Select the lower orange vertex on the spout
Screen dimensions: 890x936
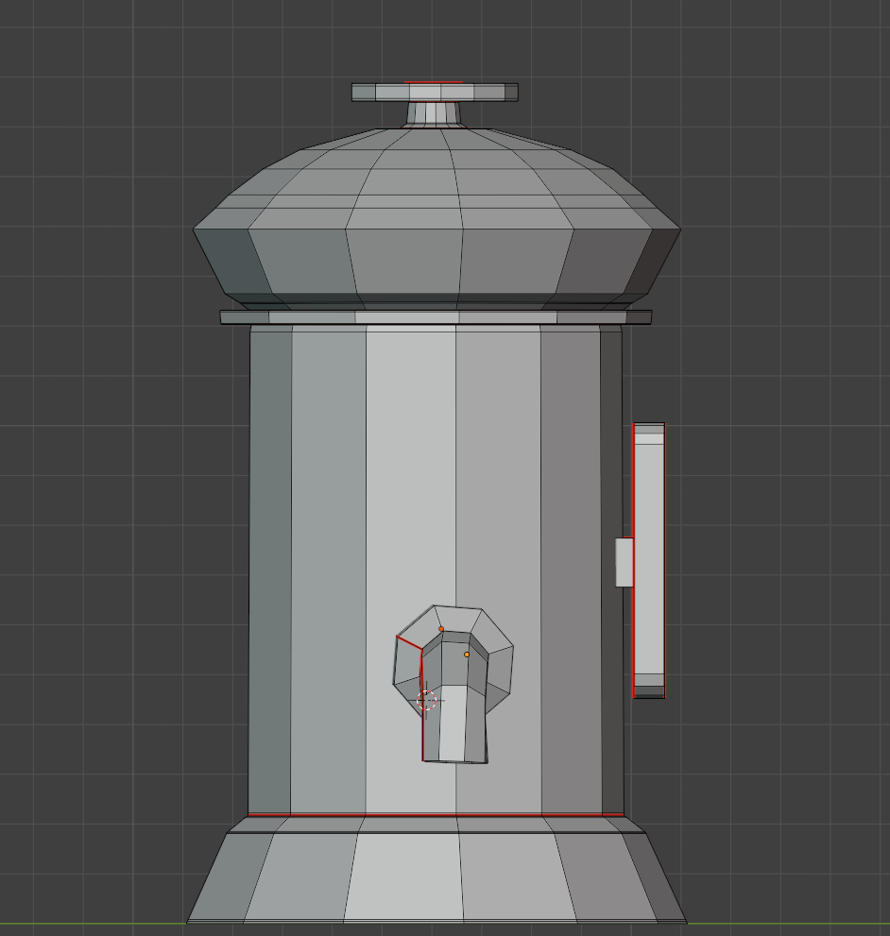click(x=467, y=655)
